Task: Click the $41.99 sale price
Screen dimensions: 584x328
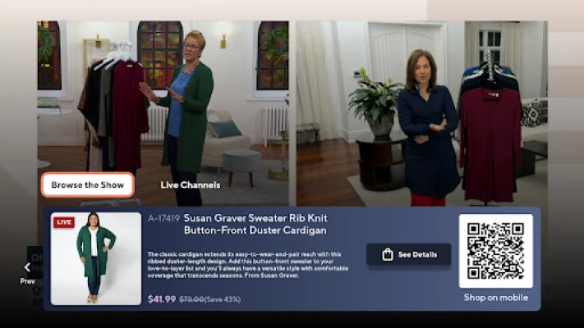Action: pyautogui.click(x=162, y=299)
